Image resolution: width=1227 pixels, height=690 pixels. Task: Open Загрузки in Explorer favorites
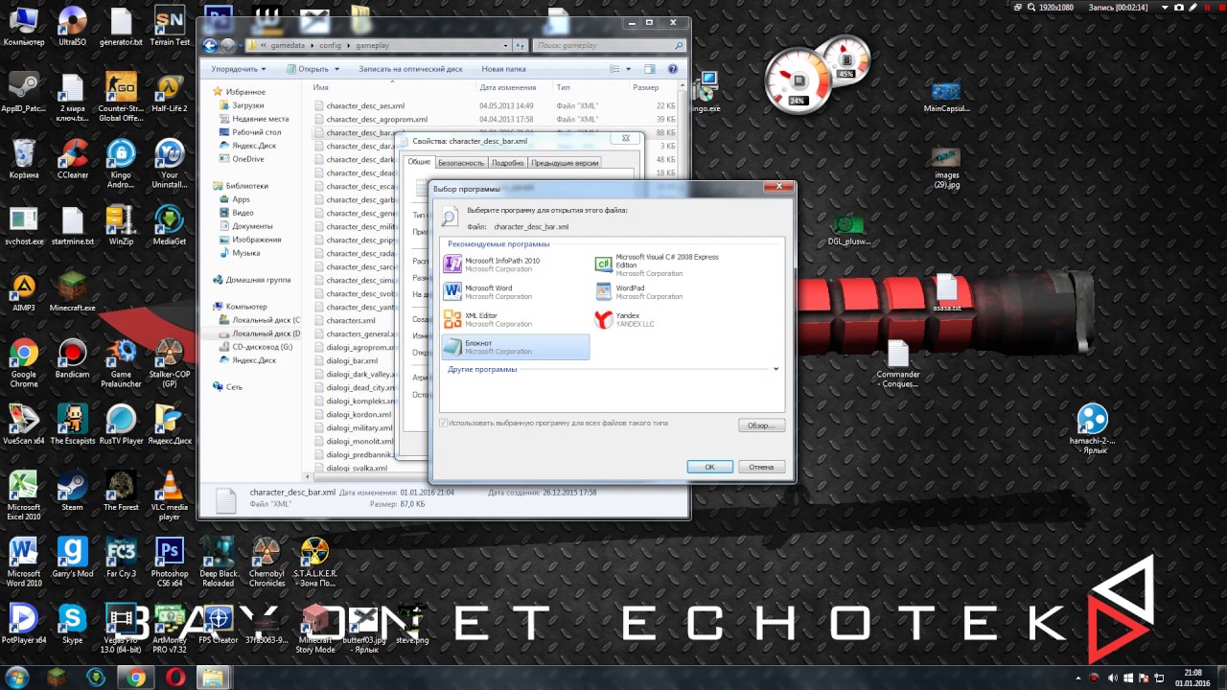point(247,105)
